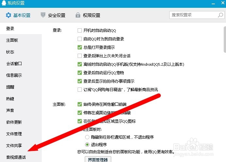Screen dimensions: 226x162
Task: Close the 系统设置 window
Action: [223, 3]
